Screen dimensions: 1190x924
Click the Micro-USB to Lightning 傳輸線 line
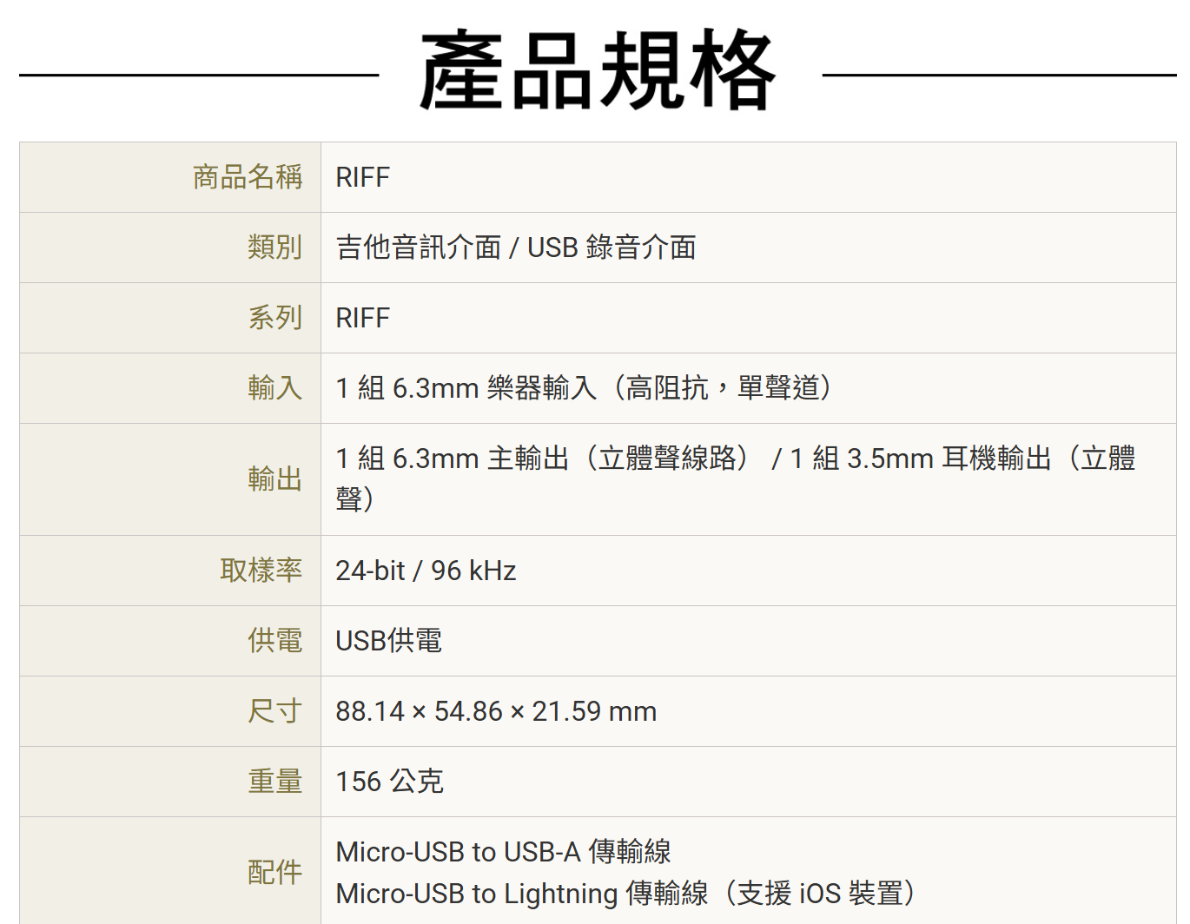point(625,894)
